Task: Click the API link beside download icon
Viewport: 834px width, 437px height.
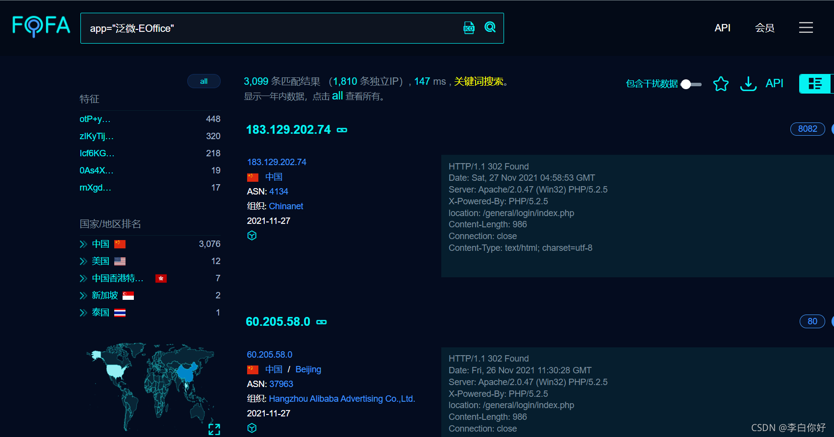Action: coord(775,84)
